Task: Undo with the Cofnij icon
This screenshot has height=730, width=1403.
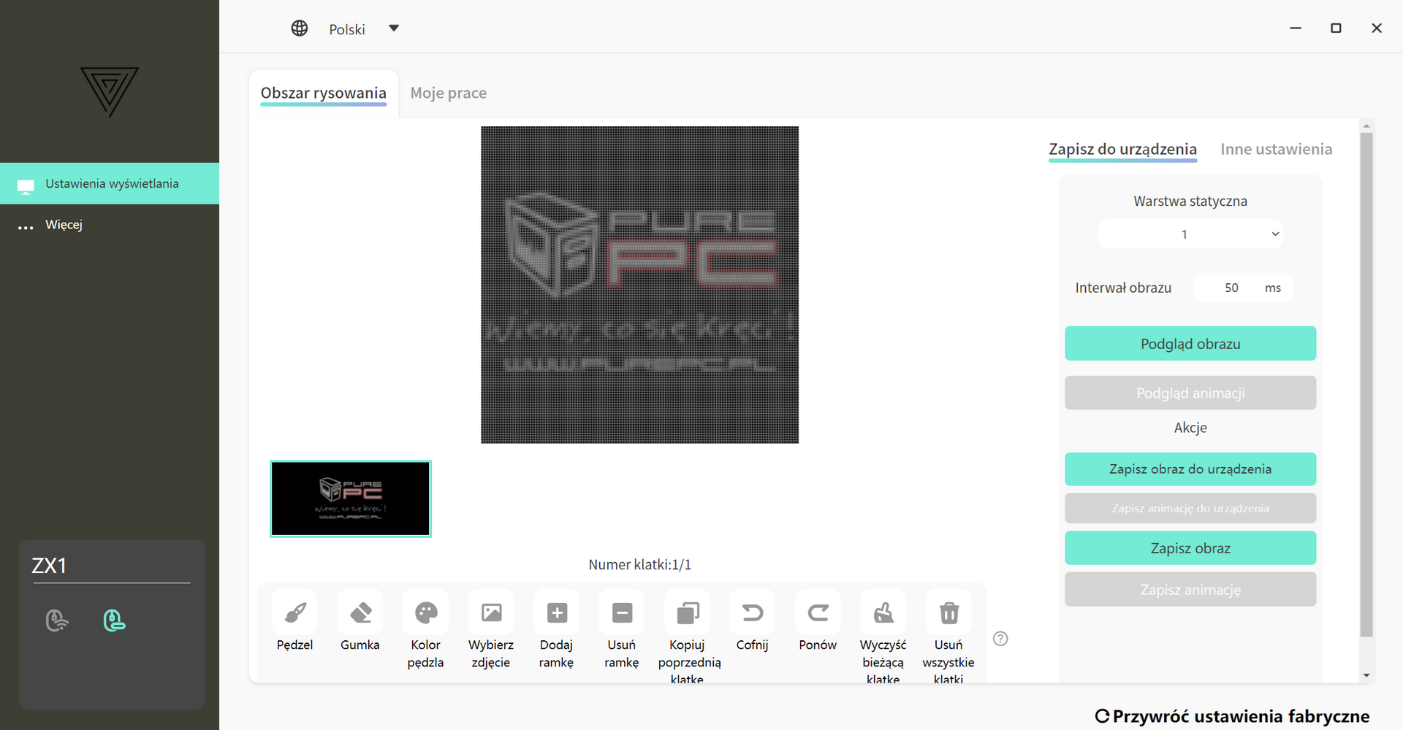Action: tap(753, 612)
